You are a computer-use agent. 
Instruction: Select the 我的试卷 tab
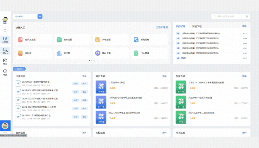coord(181,26)
